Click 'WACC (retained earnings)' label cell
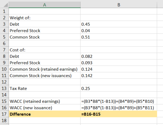163x125 pixels. point(45,101)
